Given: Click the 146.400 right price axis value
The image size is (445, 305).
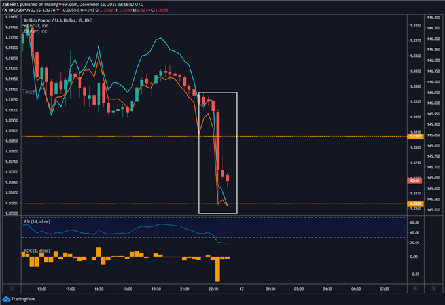Looking at the screenshot, I should (434, 18).
